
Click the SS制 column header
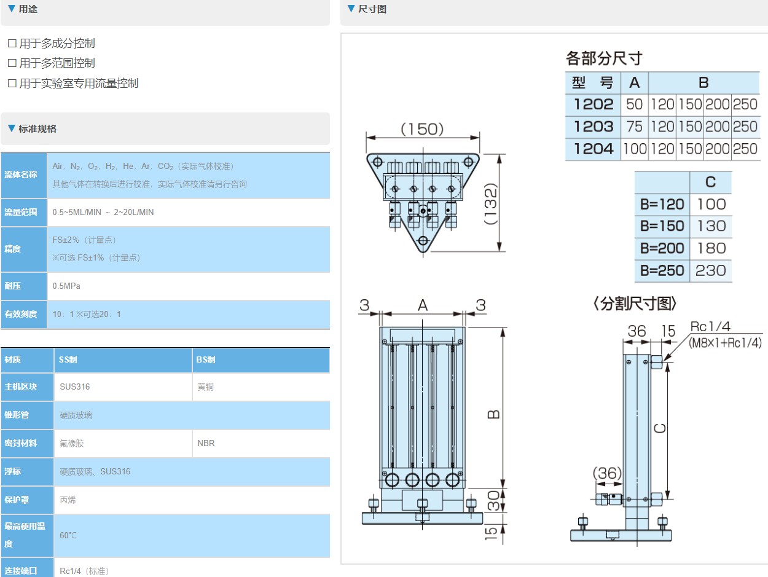123,360
